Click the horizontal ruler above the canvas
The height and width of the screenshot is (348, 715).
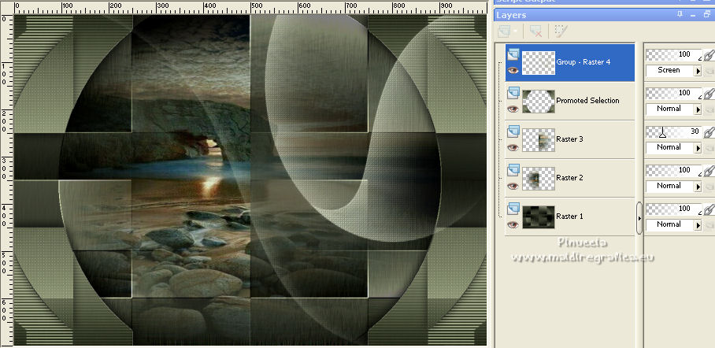(250, 8)
